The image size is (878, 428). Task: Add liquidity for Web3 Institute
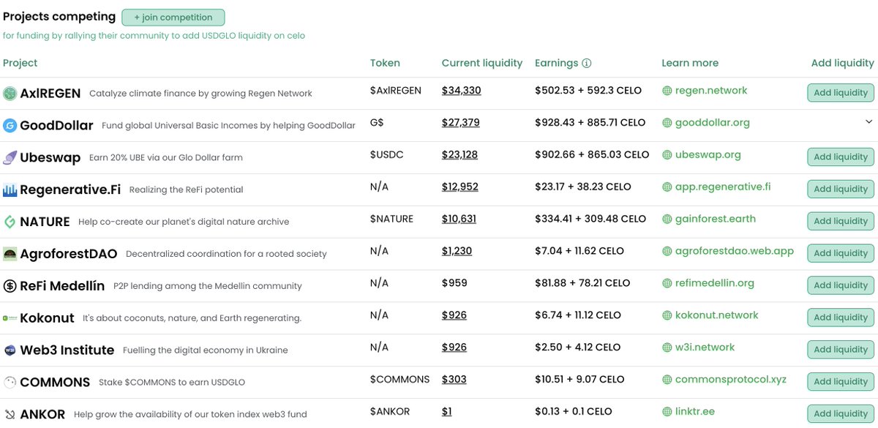841,350
